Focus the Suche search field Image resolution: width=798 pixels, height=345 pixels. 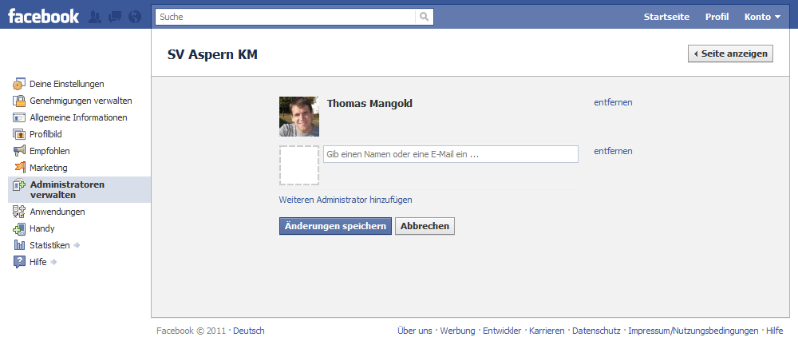(x=286, y=17)
